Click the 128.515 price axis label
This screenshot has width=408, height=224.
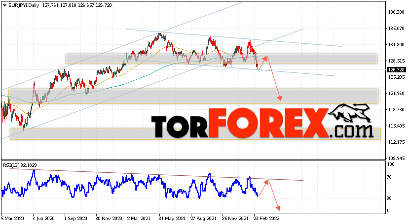point(396,61)
